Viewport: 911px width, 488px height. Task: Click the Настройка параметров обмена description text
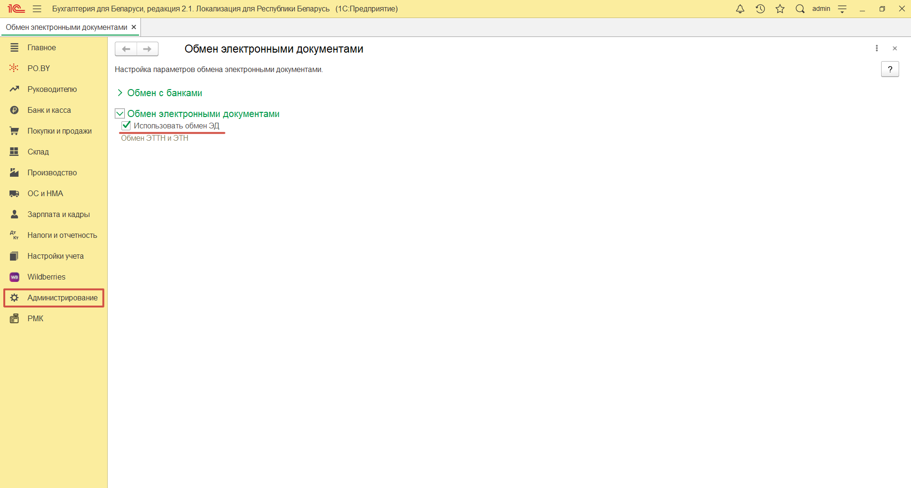coord(219,70)
